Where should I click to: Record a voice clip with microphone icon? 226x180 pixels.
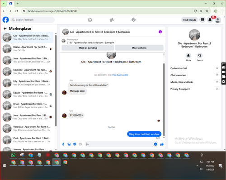(x=63, y=144)
